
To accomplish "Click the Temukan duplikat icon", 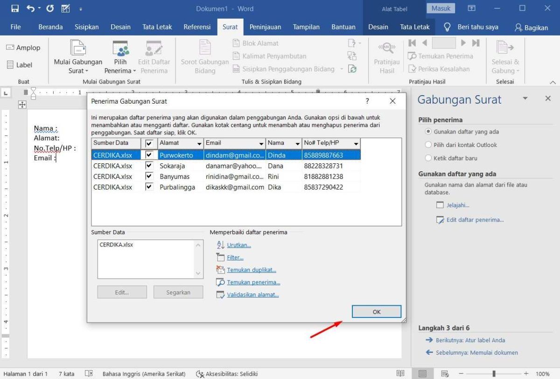I will 221,270.
